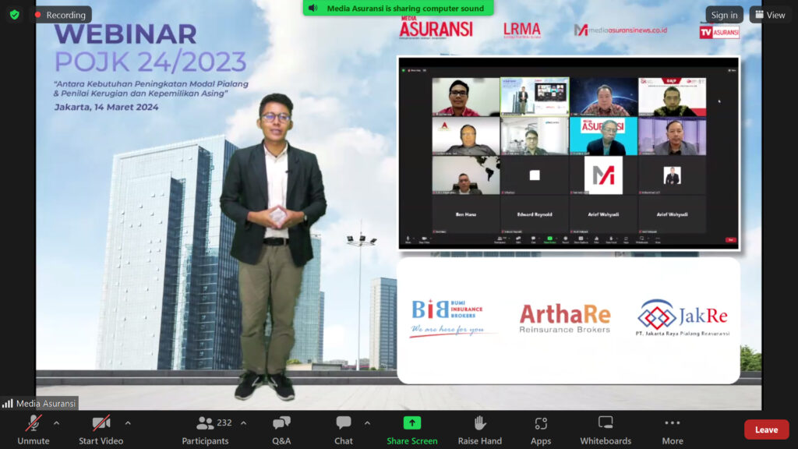Open the More options menu
This screenshot has width=798, height=449.
coord(673,430)
